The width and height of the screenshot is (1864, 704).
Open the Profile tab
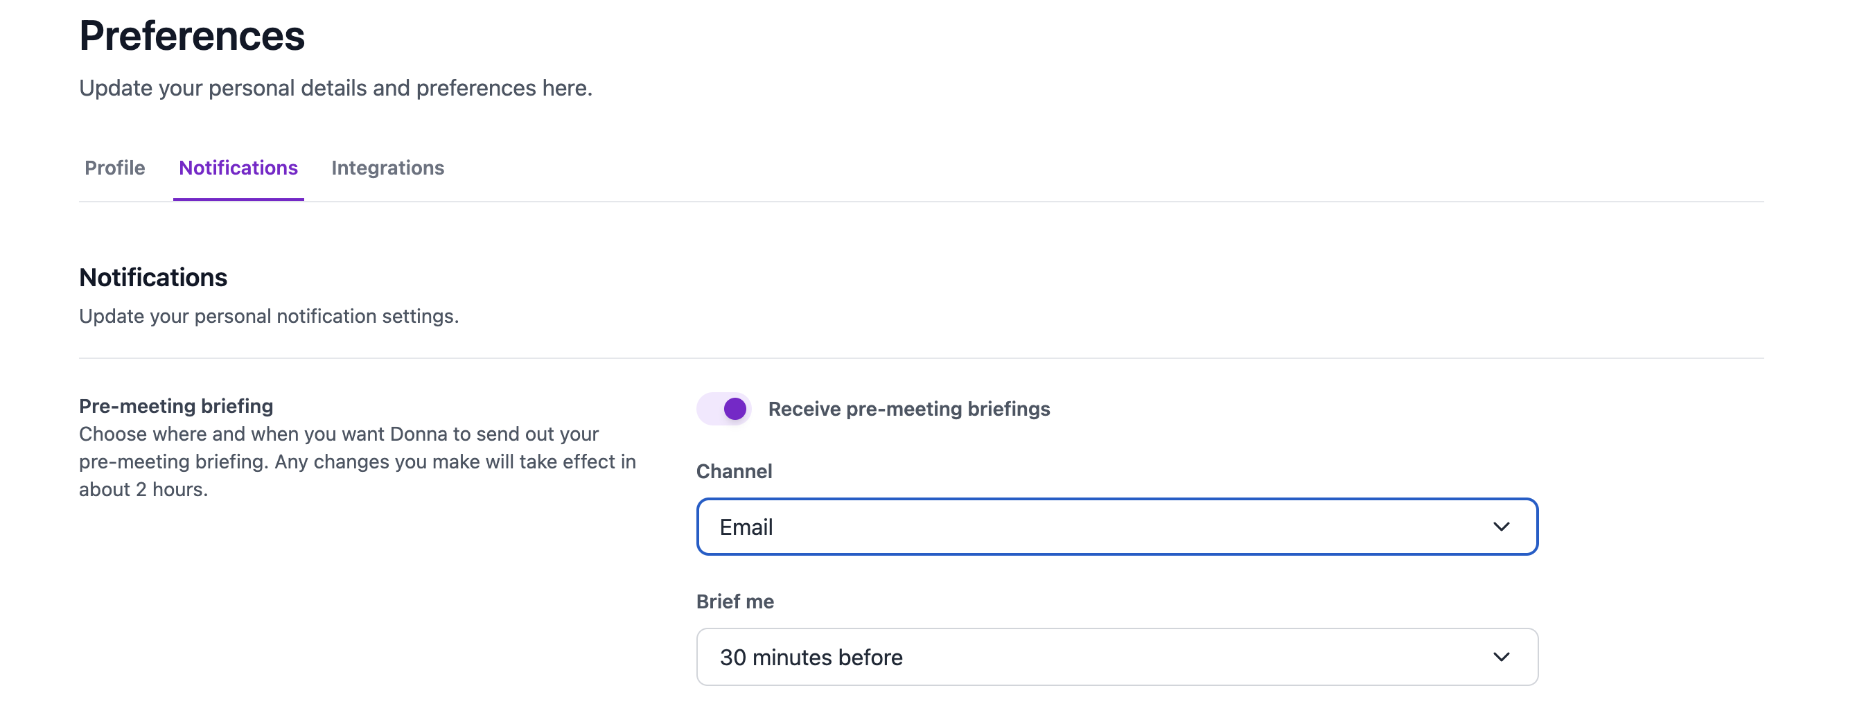pyautogui.click(x=114, y=168)
